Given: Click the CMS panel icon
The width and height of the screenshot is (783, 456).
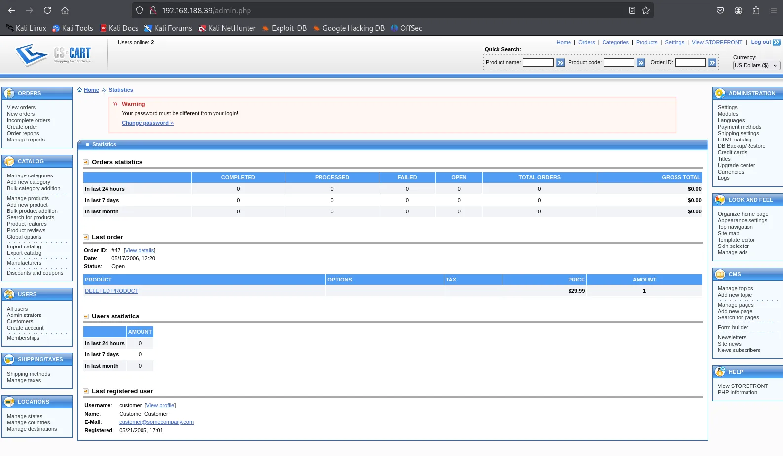Looking at the screenshot, I should (x=720, y=274).
